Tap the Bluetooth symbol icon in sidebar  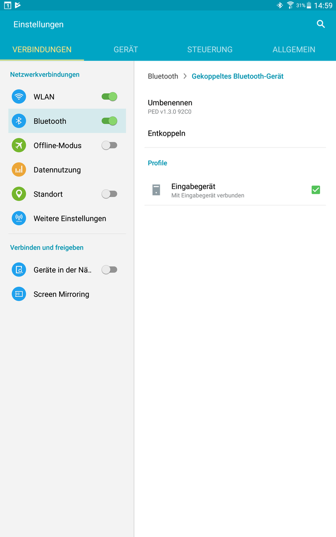tap(19, 121)
